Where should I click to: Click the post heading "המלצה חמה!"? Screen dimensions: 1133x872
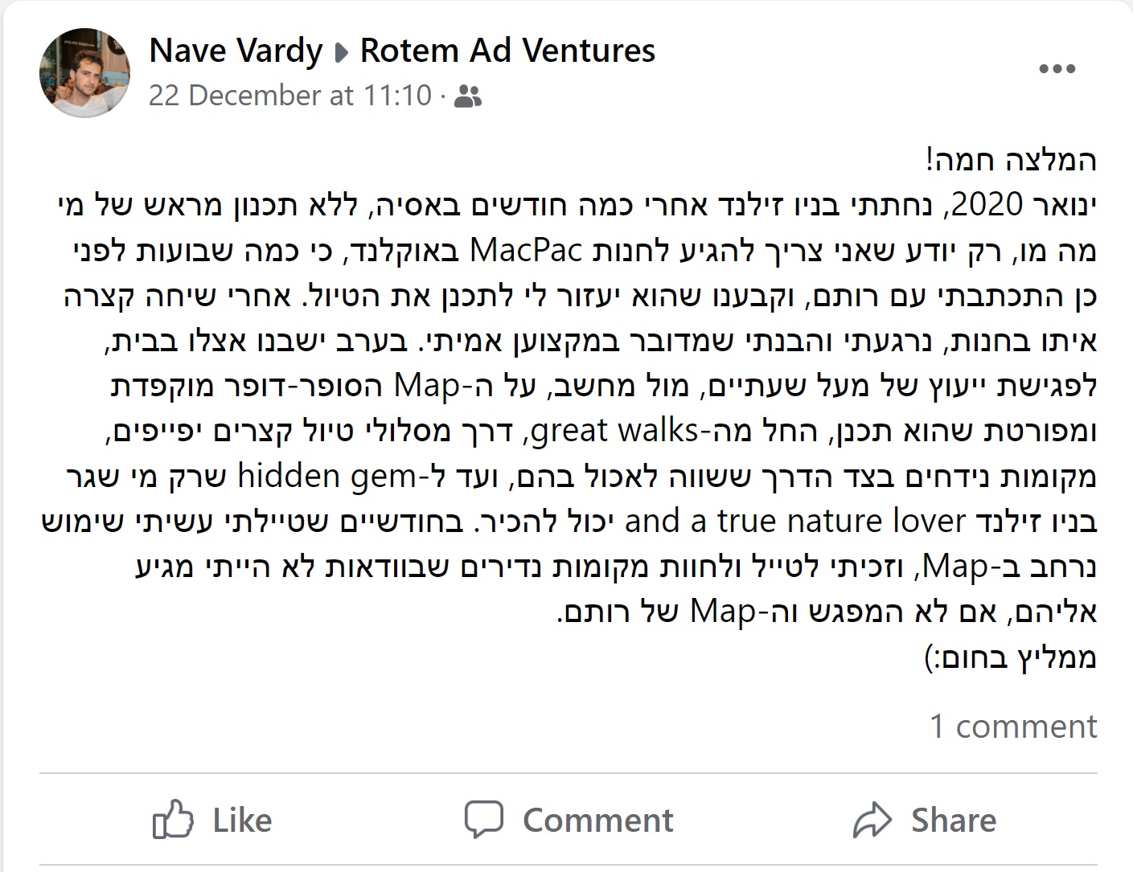click(x=1011, y=161)
